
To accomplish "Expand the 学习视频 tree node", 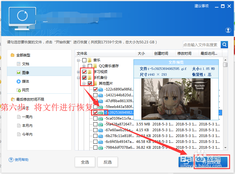I will tap(78, 72).
